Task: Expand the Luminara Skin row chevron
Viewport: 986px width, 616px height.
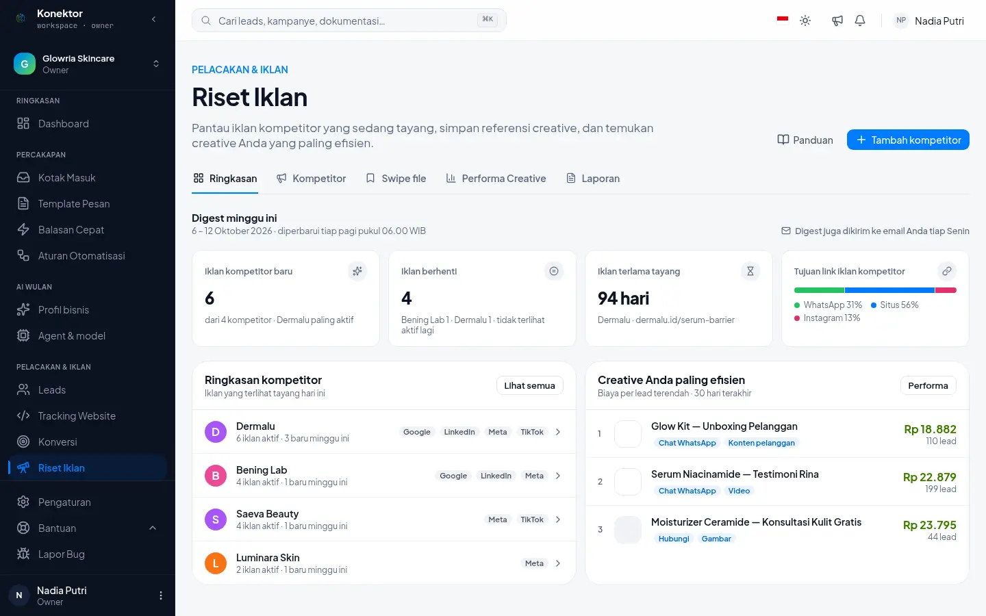Action: pyautogui.click(x=558, y=563)
